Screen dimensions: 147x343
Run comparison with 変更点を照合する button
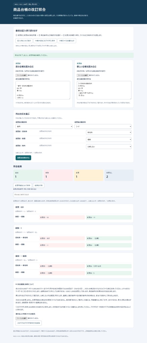tap(23, 158)
